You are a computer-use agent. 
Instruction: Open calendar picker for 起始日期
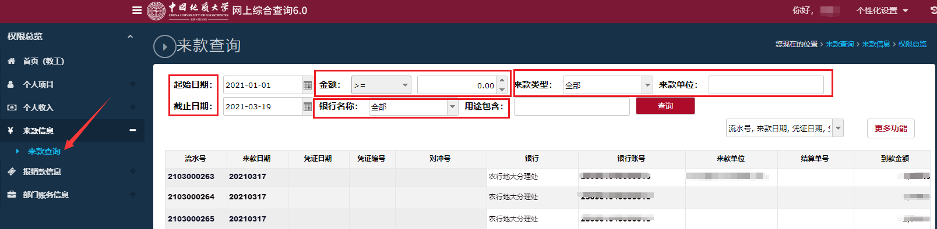tap(308, 85)
